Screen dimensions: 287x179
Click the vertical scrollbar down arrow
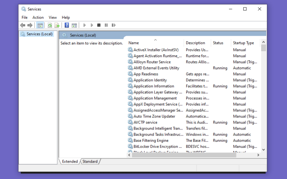264,150
